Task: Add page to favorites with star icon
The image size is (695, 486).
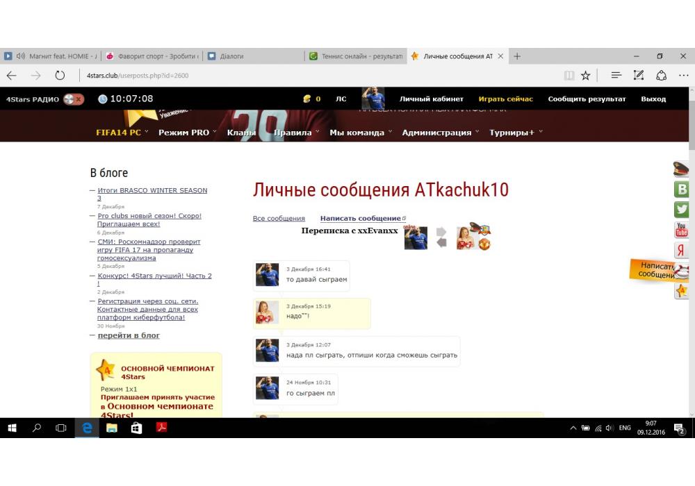Action: tap(586, 75)
